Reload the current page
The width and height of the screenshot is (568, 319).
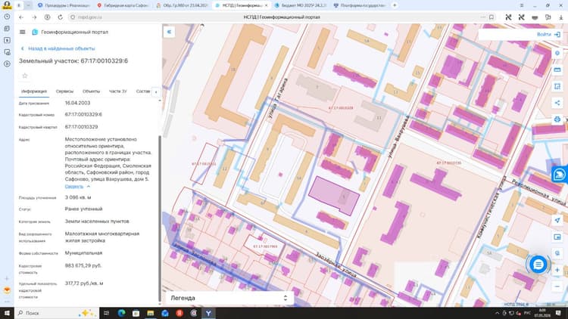coord(60,17)
